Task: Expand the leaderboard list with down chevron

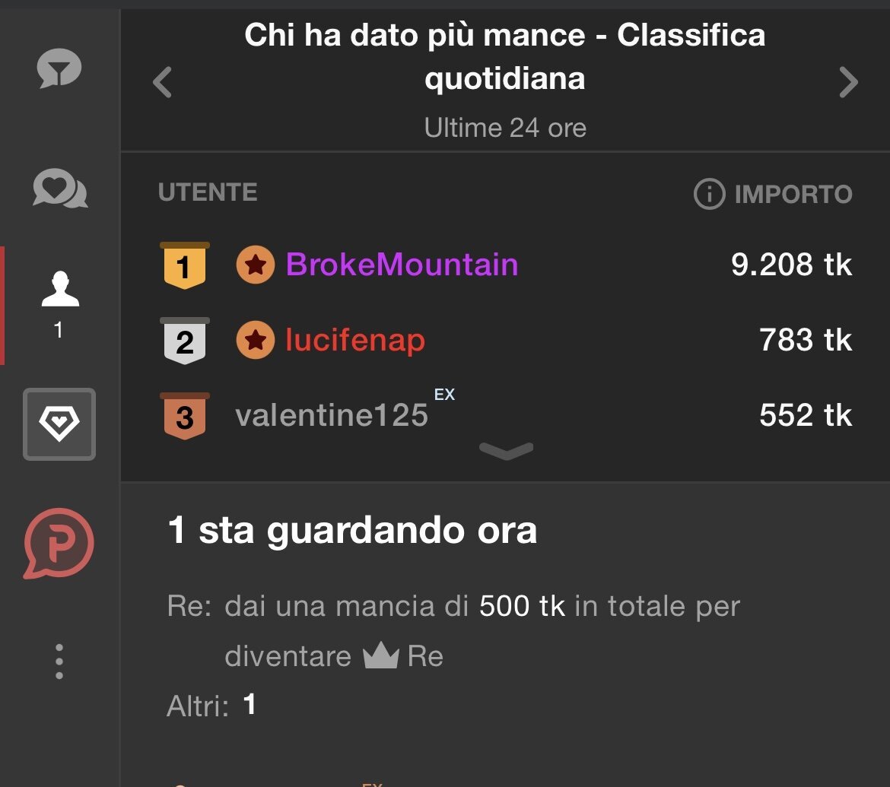Action: [x=506, y=451]
